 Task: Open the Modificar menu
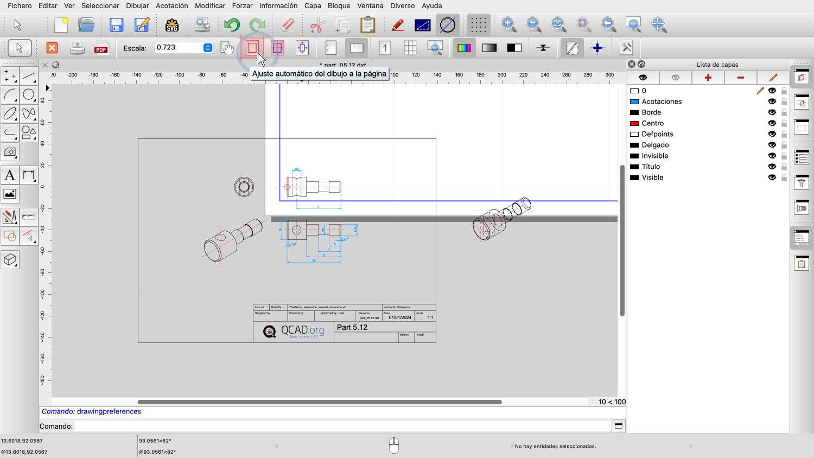tap(210, 5)
